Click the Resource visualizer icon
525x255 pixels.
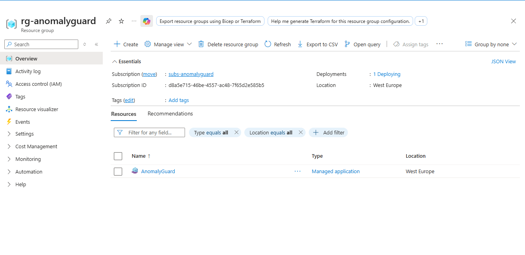tap(9, 109)
